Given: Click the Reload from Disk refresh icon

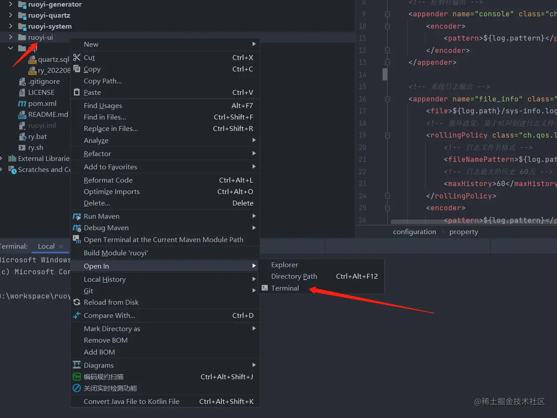Looking at the screenshot, I should click(77, 302).
